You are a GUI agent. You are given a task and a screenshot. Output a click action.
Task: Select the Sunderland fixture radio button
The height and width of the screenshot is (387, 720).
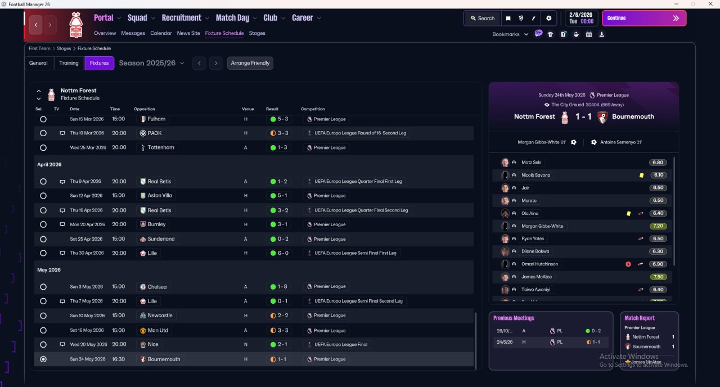coord(43,239)
